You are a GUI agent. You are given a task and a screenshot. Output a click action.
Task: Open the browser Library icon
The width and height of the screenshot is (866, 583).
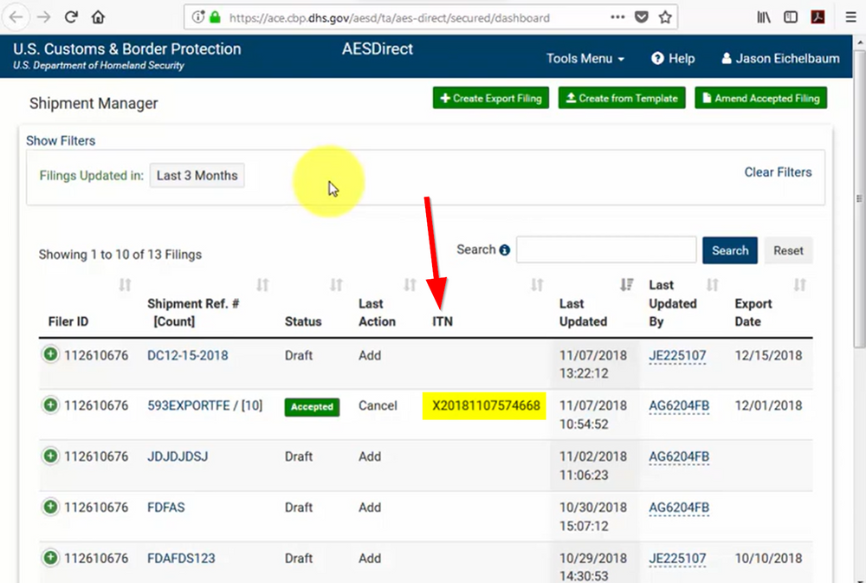(x=766, y=16)
